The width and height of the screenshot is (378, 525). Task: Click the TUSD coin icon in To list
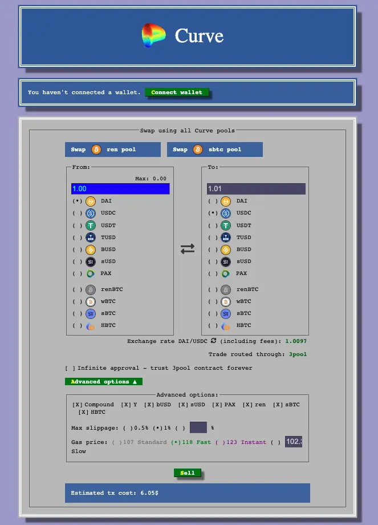tap(226, 237)
